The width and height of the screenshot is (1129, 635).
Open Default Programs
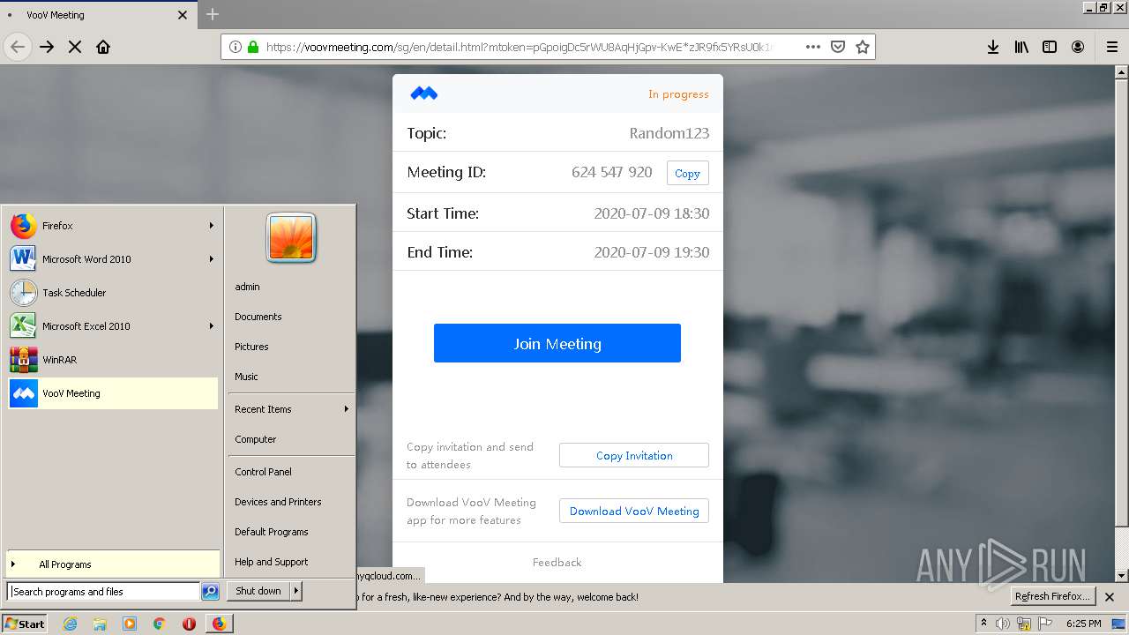point(291,532)
